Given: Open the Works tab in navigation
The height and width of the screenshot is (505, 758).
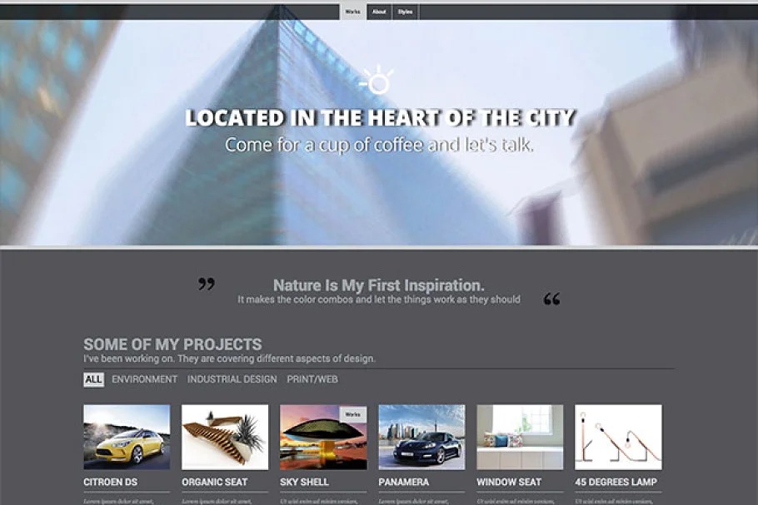Looking at the screenshot, I should (x=353, y=12).
